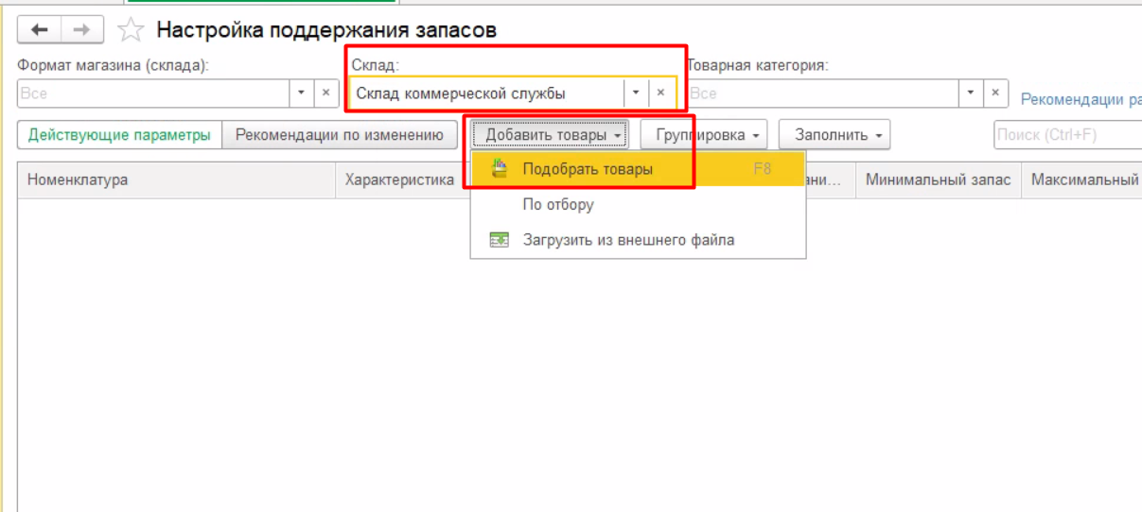Click the back navigation arrow

click(x=40, y=30)
